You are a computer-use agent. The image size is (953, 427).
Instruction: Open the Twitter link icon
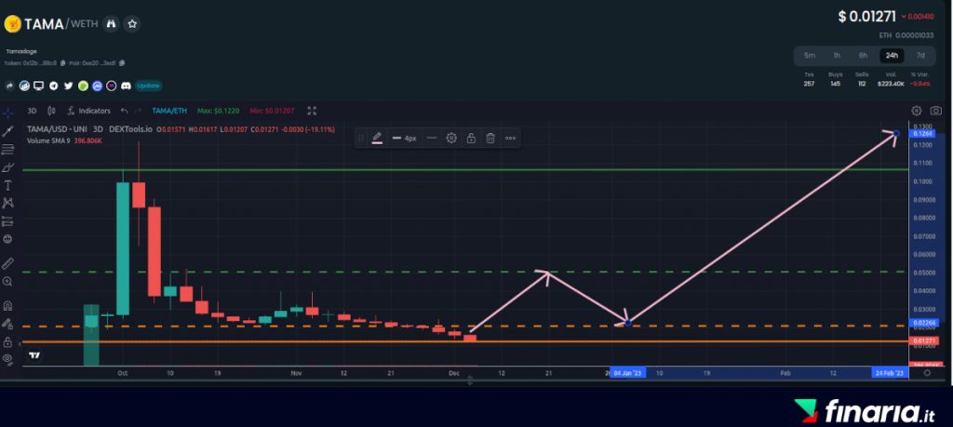point(68,86)
